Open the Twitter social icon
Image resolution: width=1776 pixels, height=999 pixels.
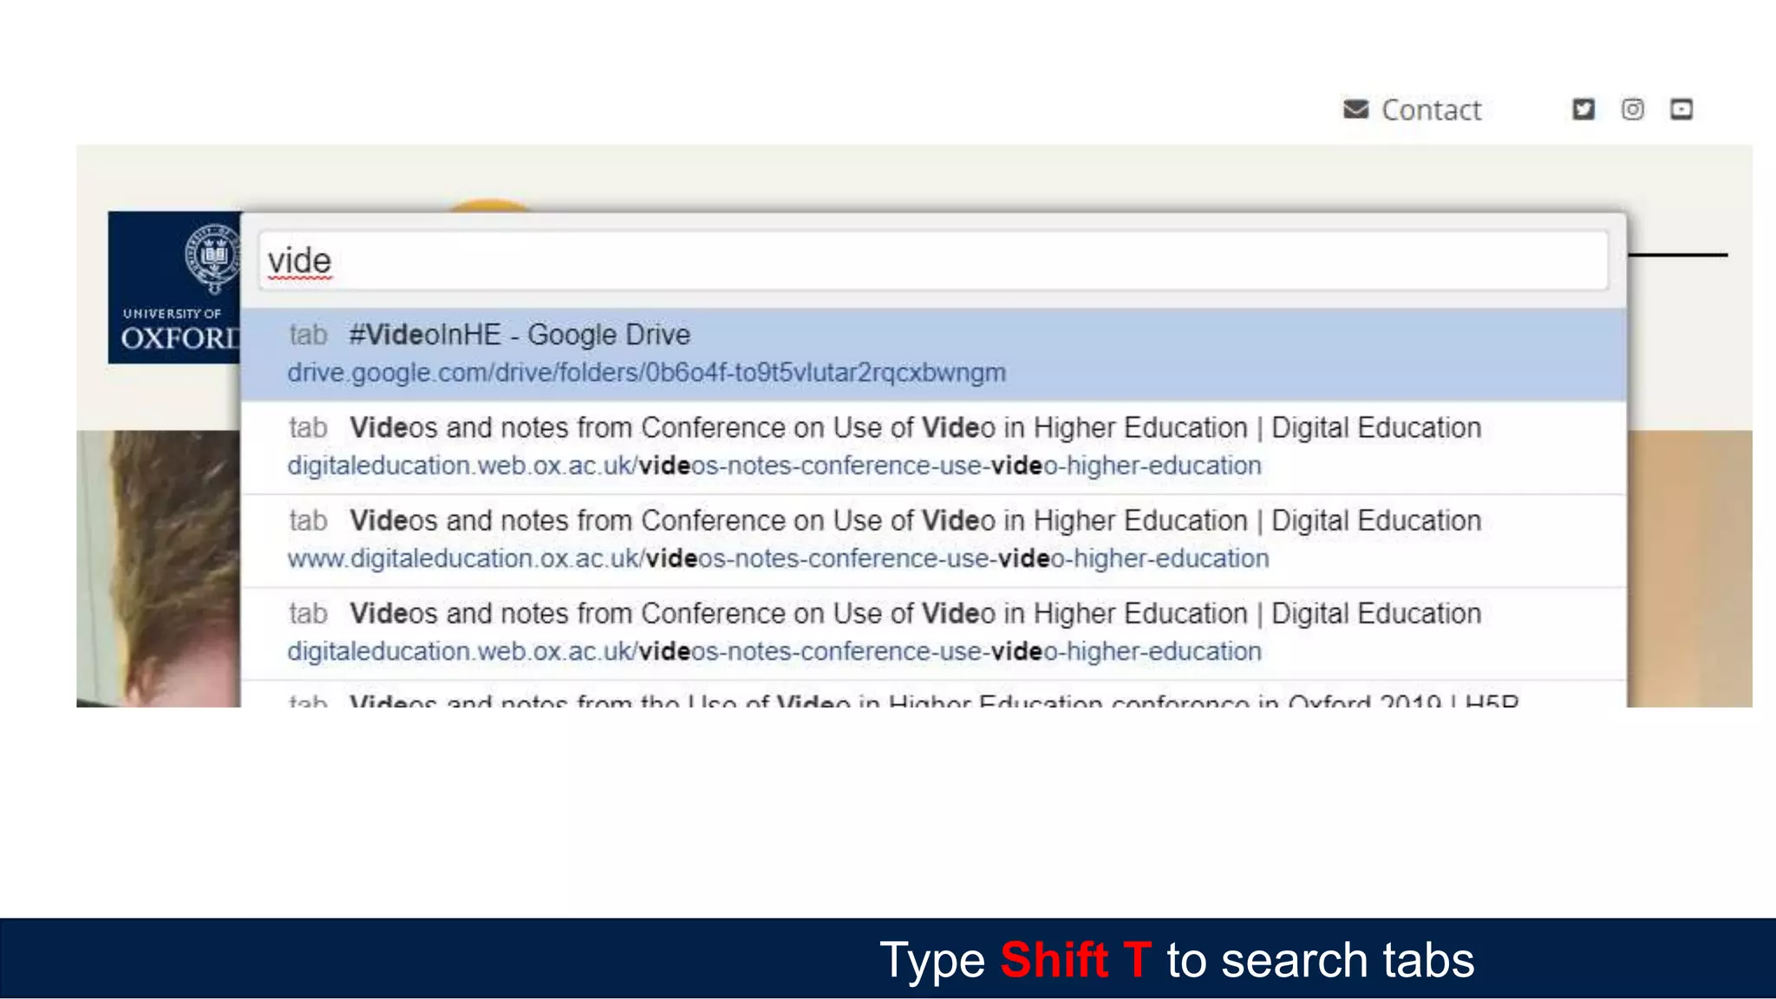pyautogui.click(x=1583, y=109)
